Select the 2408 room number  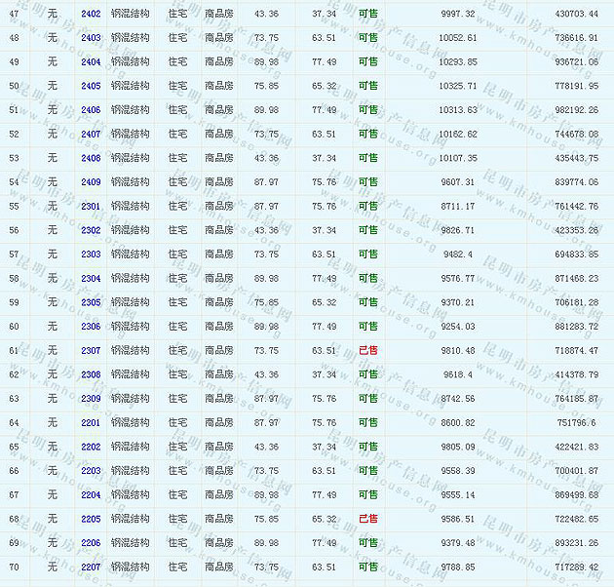91,158
